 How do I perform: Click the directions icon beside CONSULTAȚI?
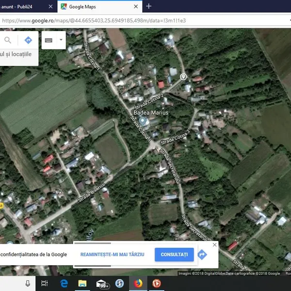pyautogui.click(x=202, y=255)
